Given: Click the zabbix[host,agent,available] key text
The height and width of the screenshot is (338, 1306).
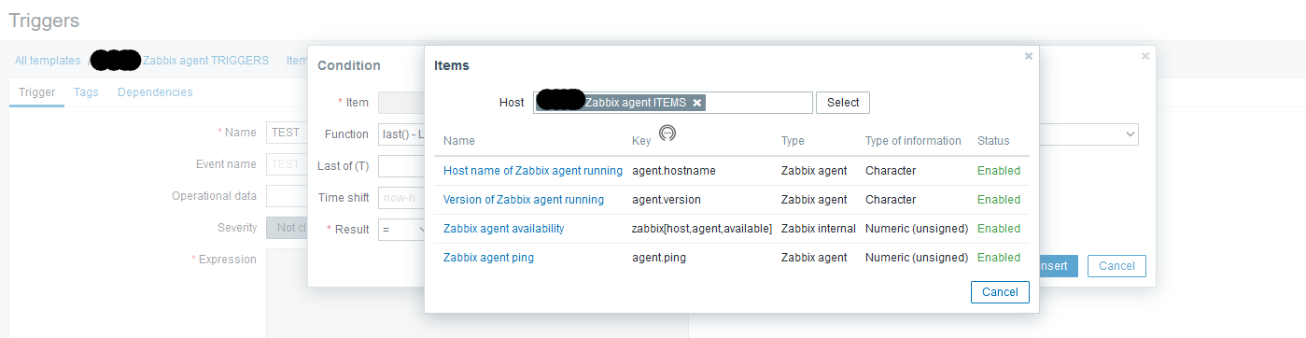Looking at the screenshot, I should 702,229.
